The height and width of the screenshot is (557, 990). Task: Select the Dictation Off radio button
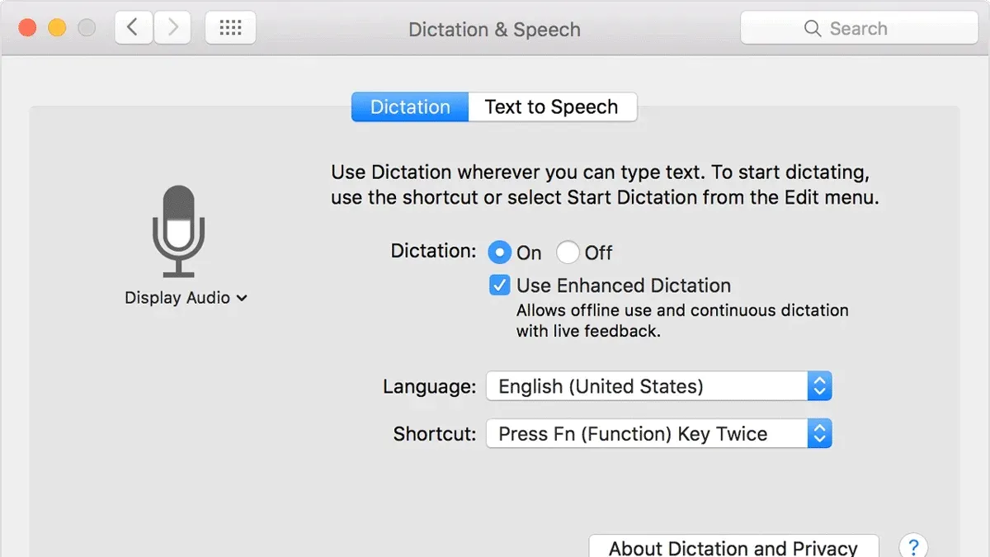click(568, 253)
